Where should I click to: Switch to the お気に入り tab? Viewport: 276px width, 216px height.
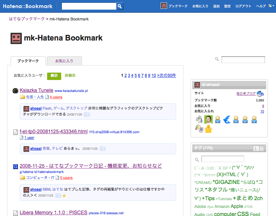(64, 61)
